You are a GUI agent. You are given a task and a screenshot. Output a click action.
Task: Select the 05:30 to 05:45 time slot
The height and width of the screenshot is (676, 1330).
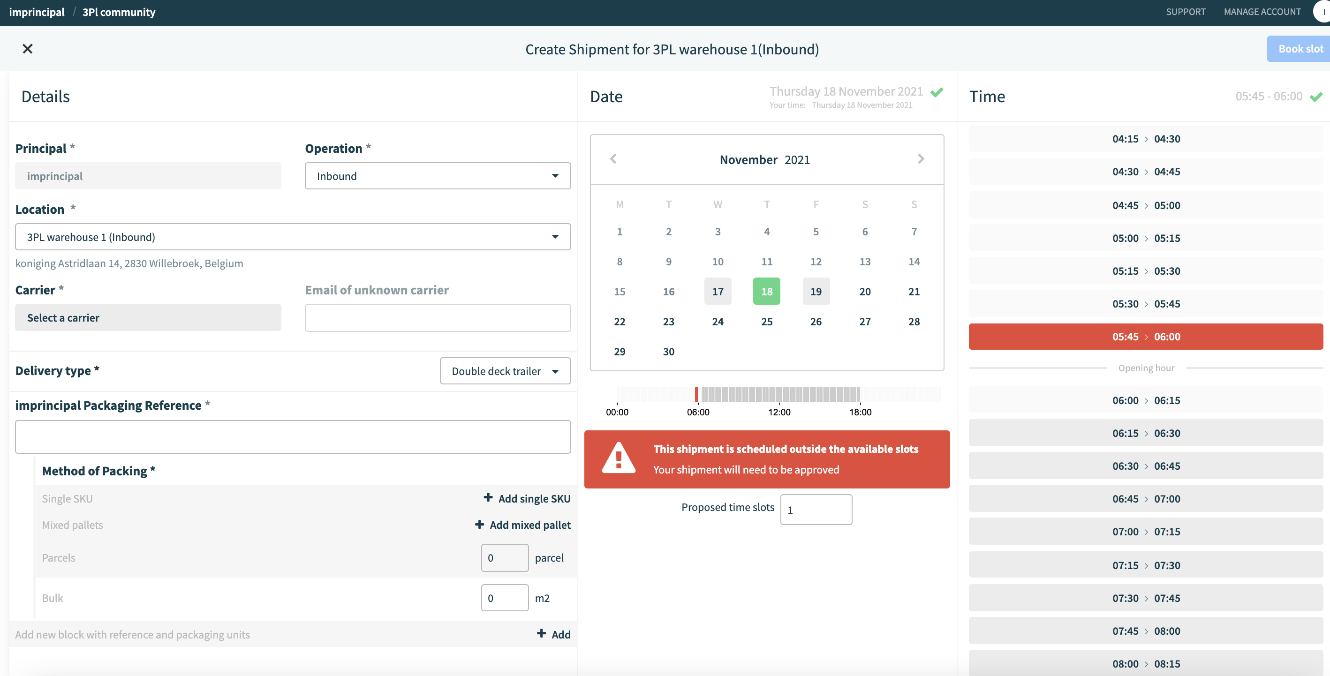[x=1146, y=304]
